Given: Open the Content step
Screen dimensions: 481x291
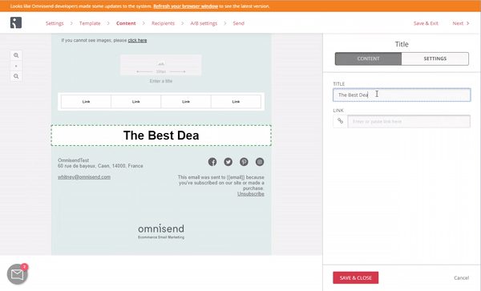Looking at the screenshot, I should point(126,23).
